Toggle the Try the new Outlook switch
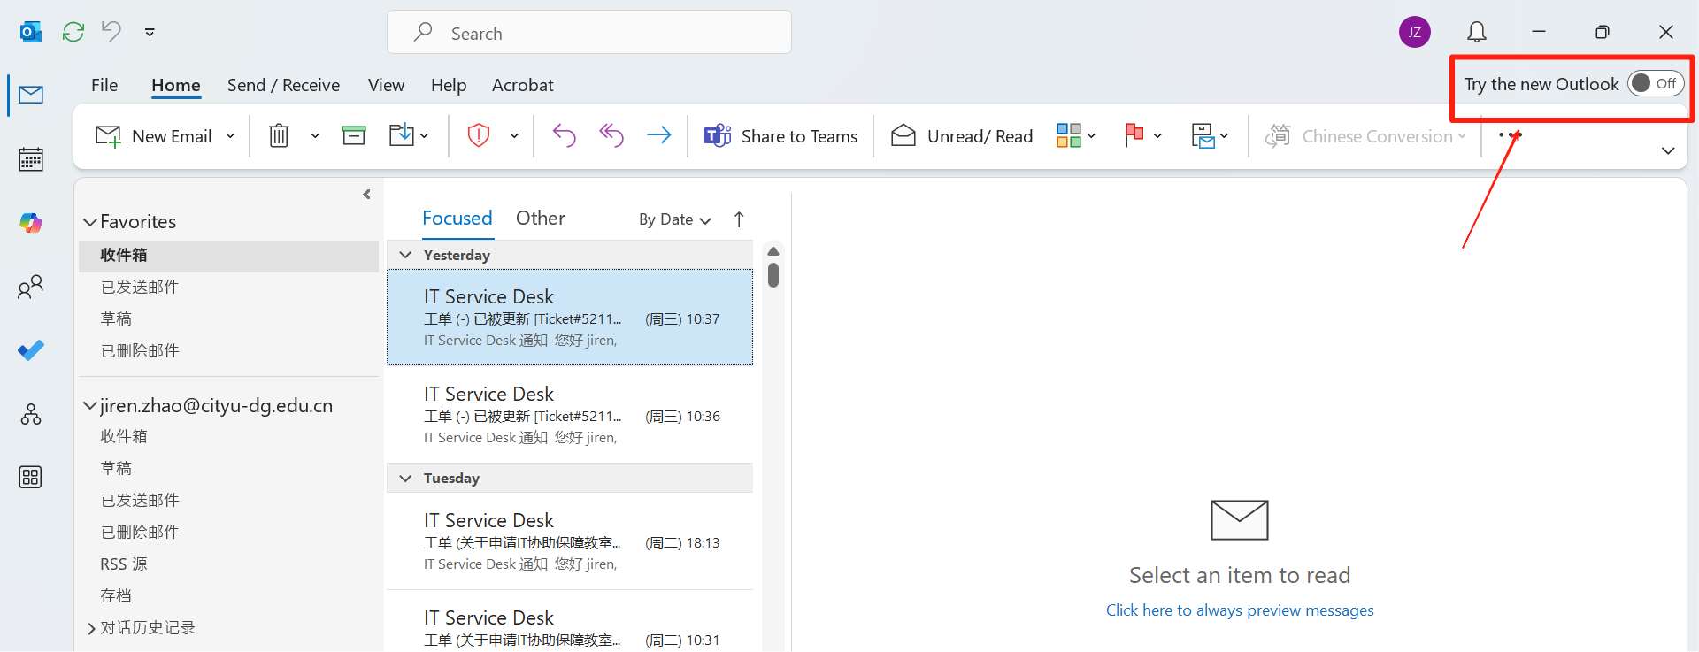The height and width of the screenshot is (652, 1699). click(1655, 83)
